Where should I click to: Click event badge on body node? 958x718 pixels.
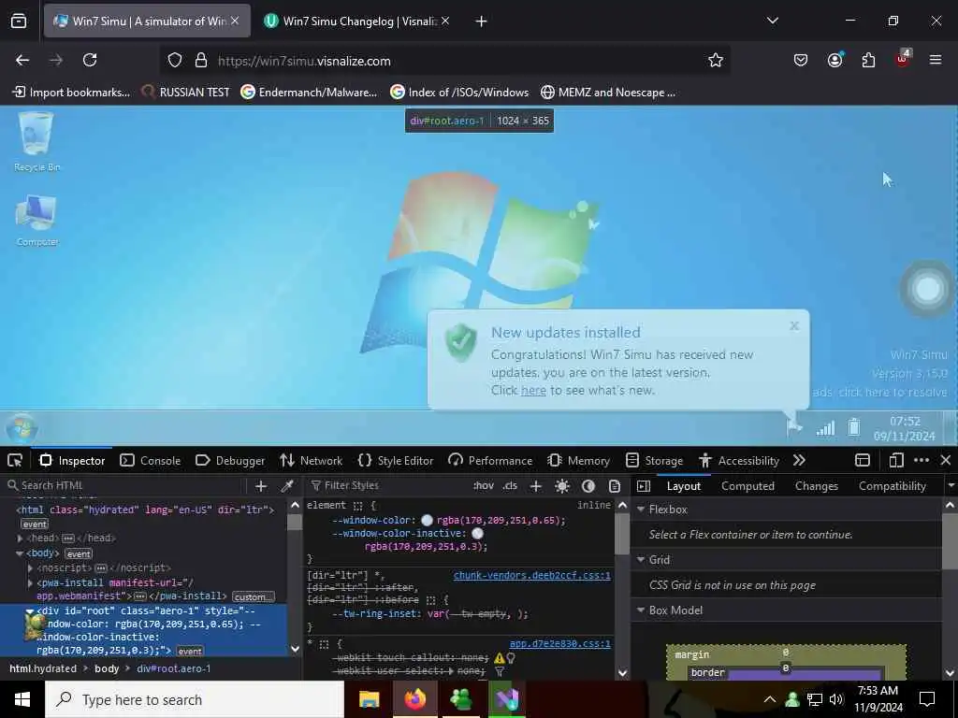tap(79, 553)
